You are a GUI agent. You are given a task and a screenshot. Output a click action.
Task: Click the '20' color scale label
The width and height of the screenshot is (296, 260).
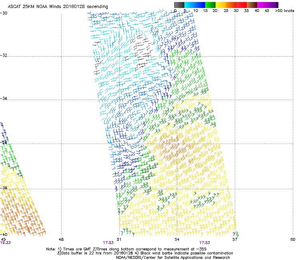tap(215, 11)
